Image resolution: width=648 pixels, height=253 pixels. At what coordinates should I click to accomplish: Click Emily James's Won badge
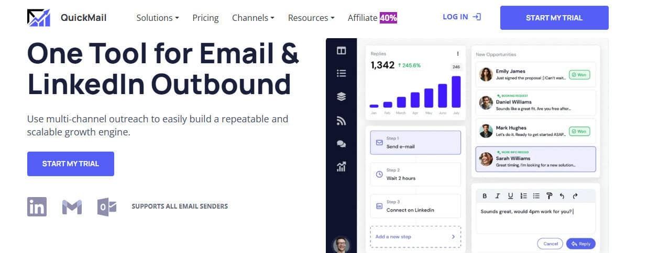point(579,75)
